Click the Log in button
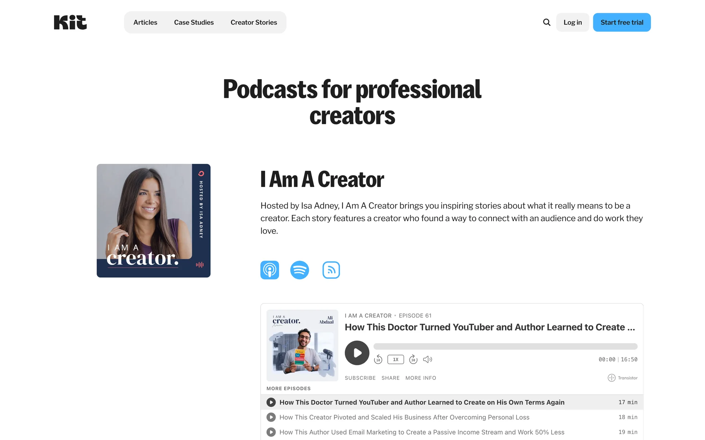 (572, 22)
